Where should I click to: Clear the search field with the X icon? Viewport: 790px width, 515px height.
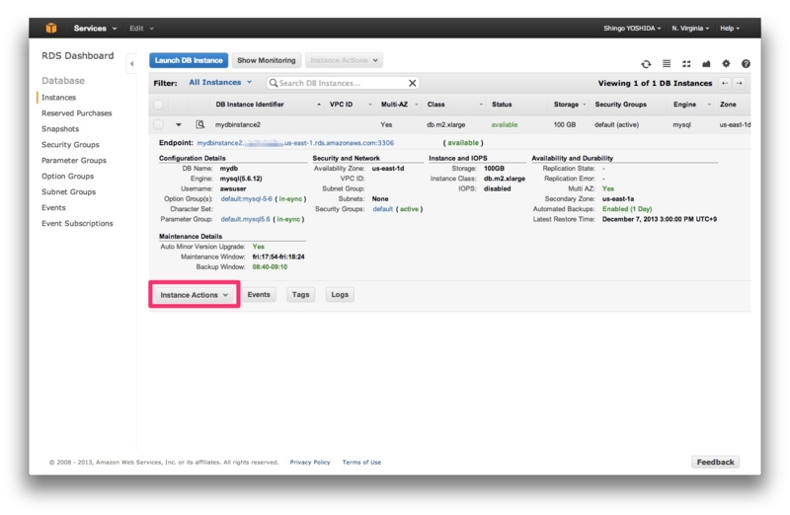(x=412, y=83)
